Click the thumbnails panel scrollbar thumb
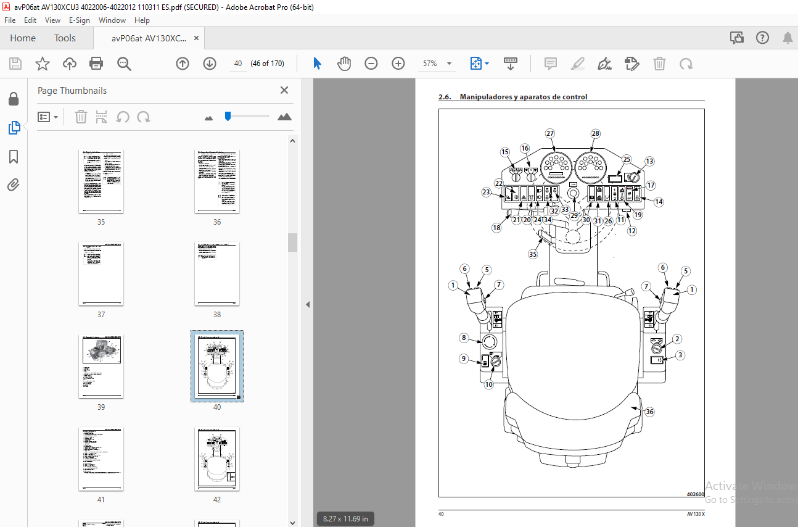798x527 pixels. pyautogui.click(x=292, y=242)
